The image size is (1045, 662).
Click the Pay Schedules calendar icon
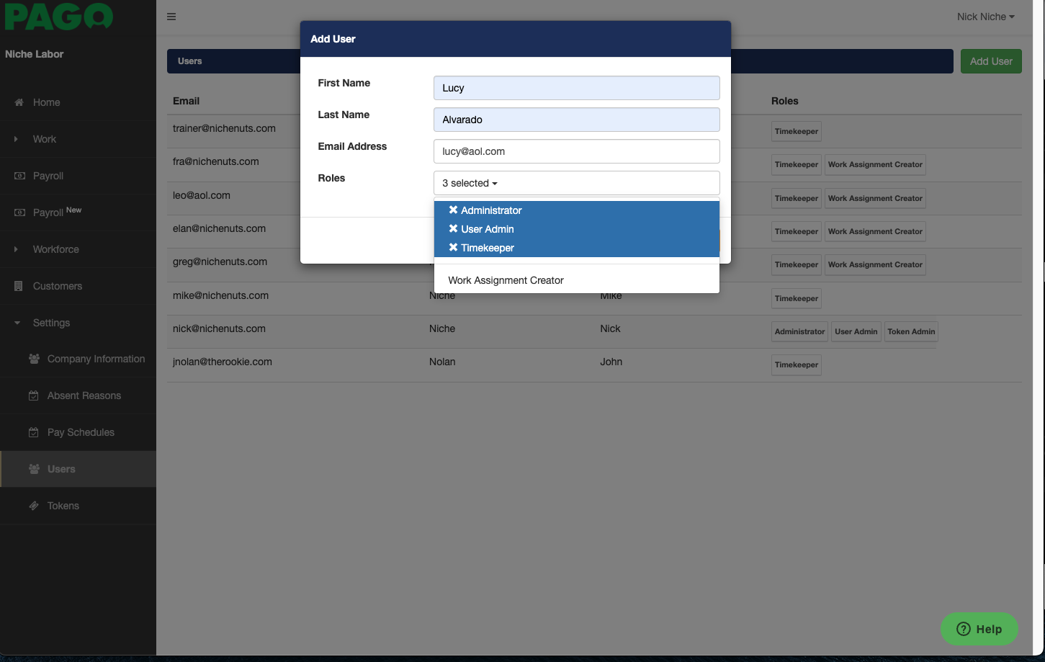click(34, 432)
